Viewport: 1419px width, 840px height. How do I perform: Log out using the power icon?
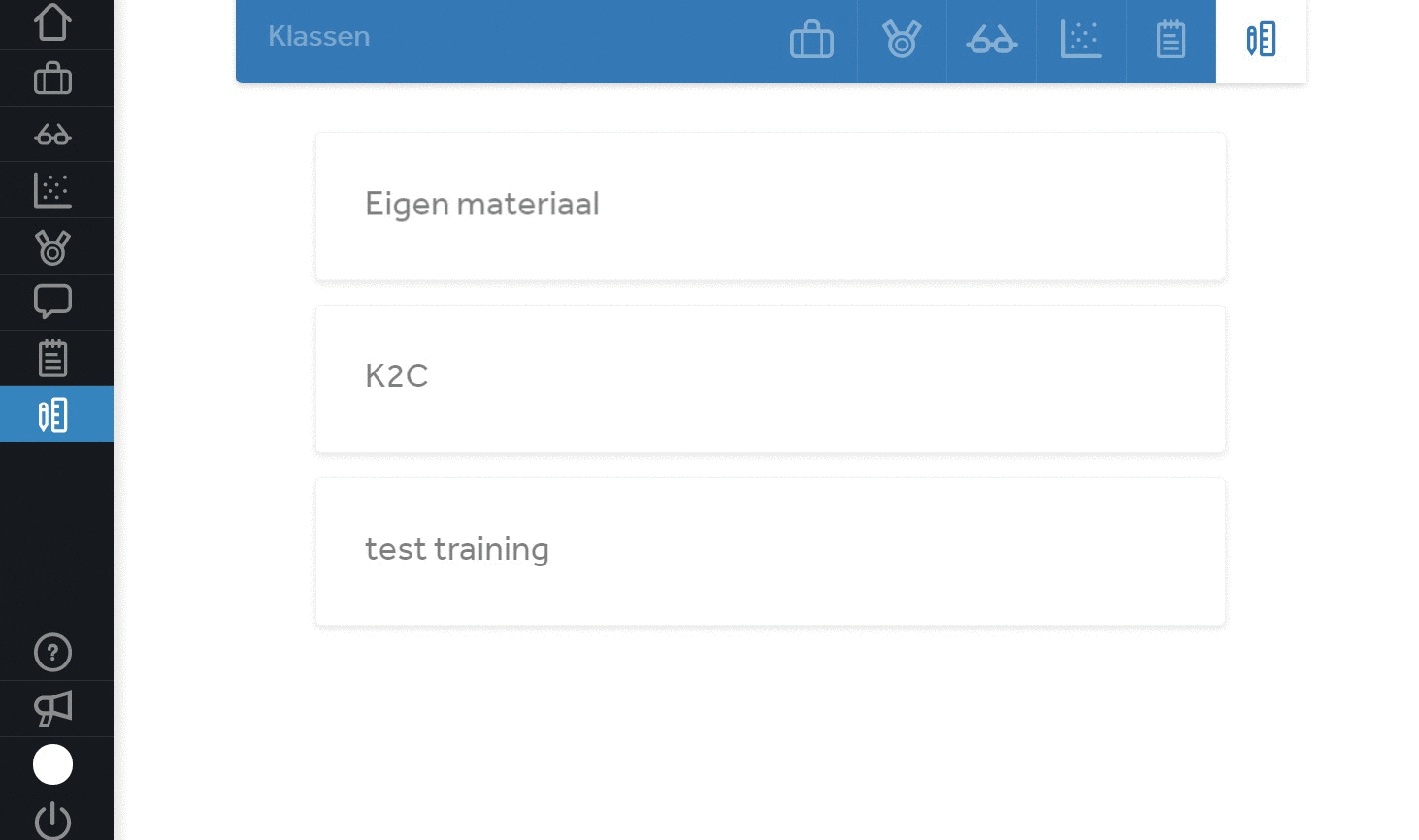[52, 821]
